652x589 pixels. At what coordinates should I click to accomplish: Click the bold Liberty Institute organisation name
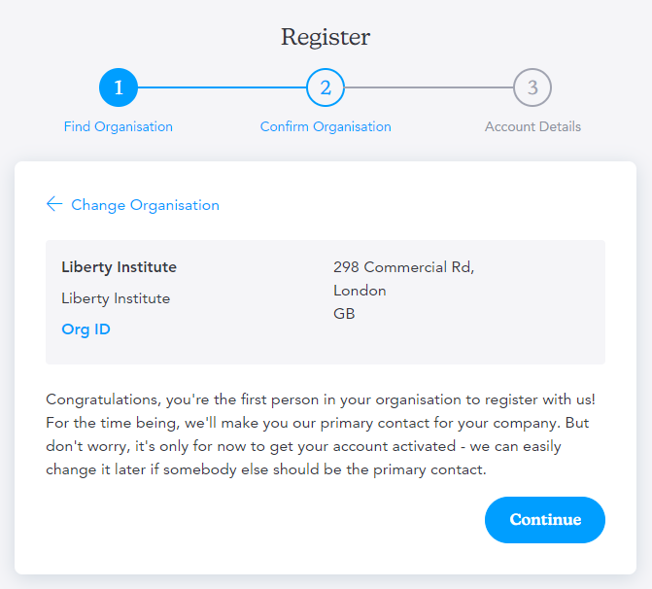pyautogui.click(x=119, y=267)
